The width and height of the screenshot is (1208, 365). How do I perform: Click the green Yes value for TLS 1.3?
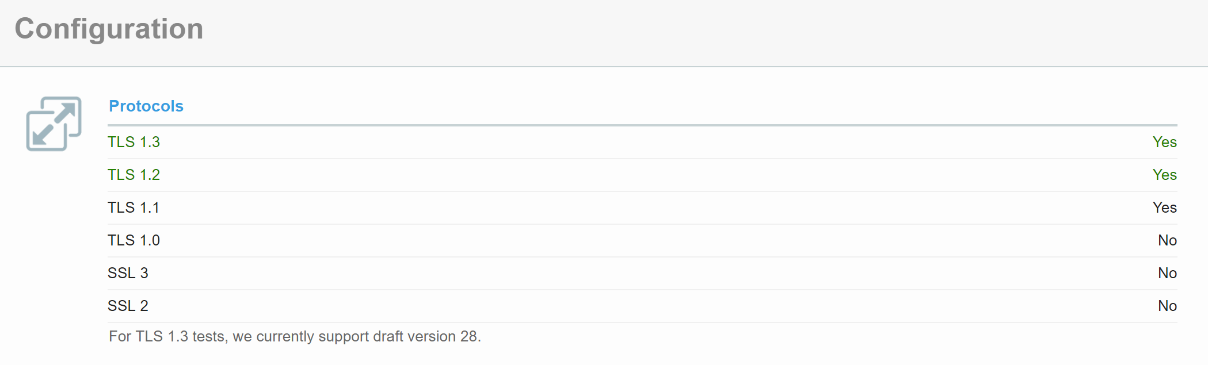point(1164,142)
